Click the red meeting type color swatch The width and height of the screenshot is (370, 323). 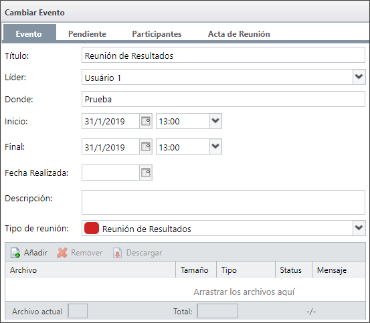pos(92,228)
